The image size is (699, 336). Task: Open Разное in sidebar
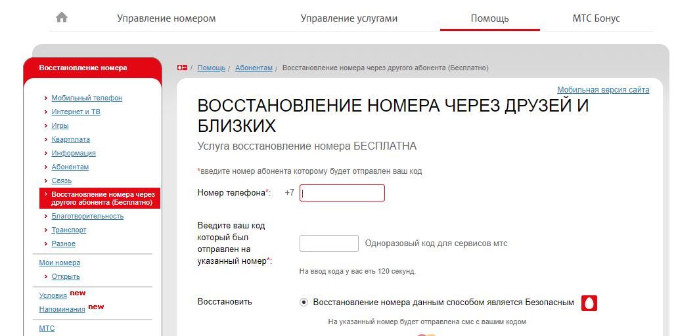point(63,244)
